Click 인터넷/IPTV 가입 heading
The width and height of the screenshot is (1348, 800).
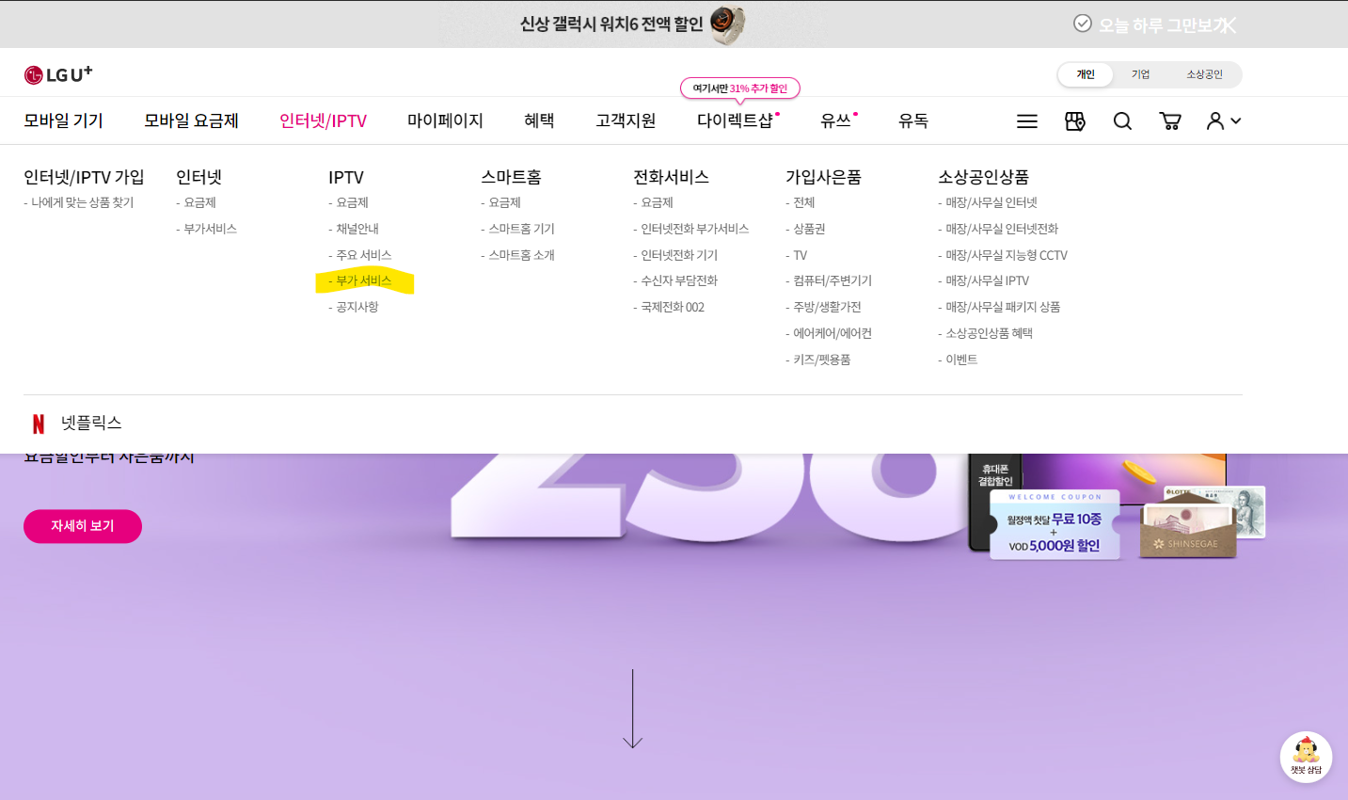tap(84, 177)
